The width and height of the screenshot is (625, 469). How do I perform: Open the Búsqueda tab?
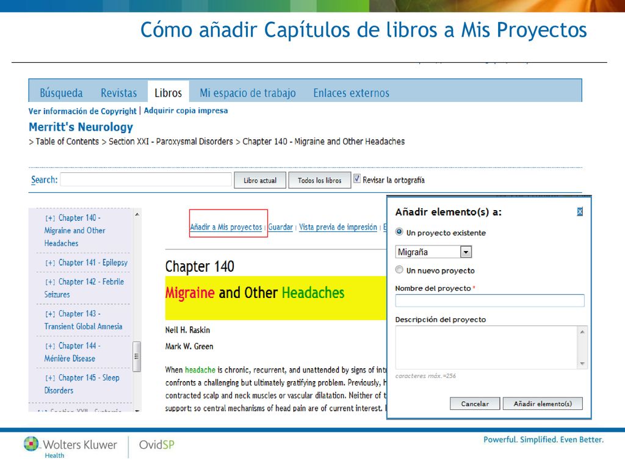[x=62, y=93]
